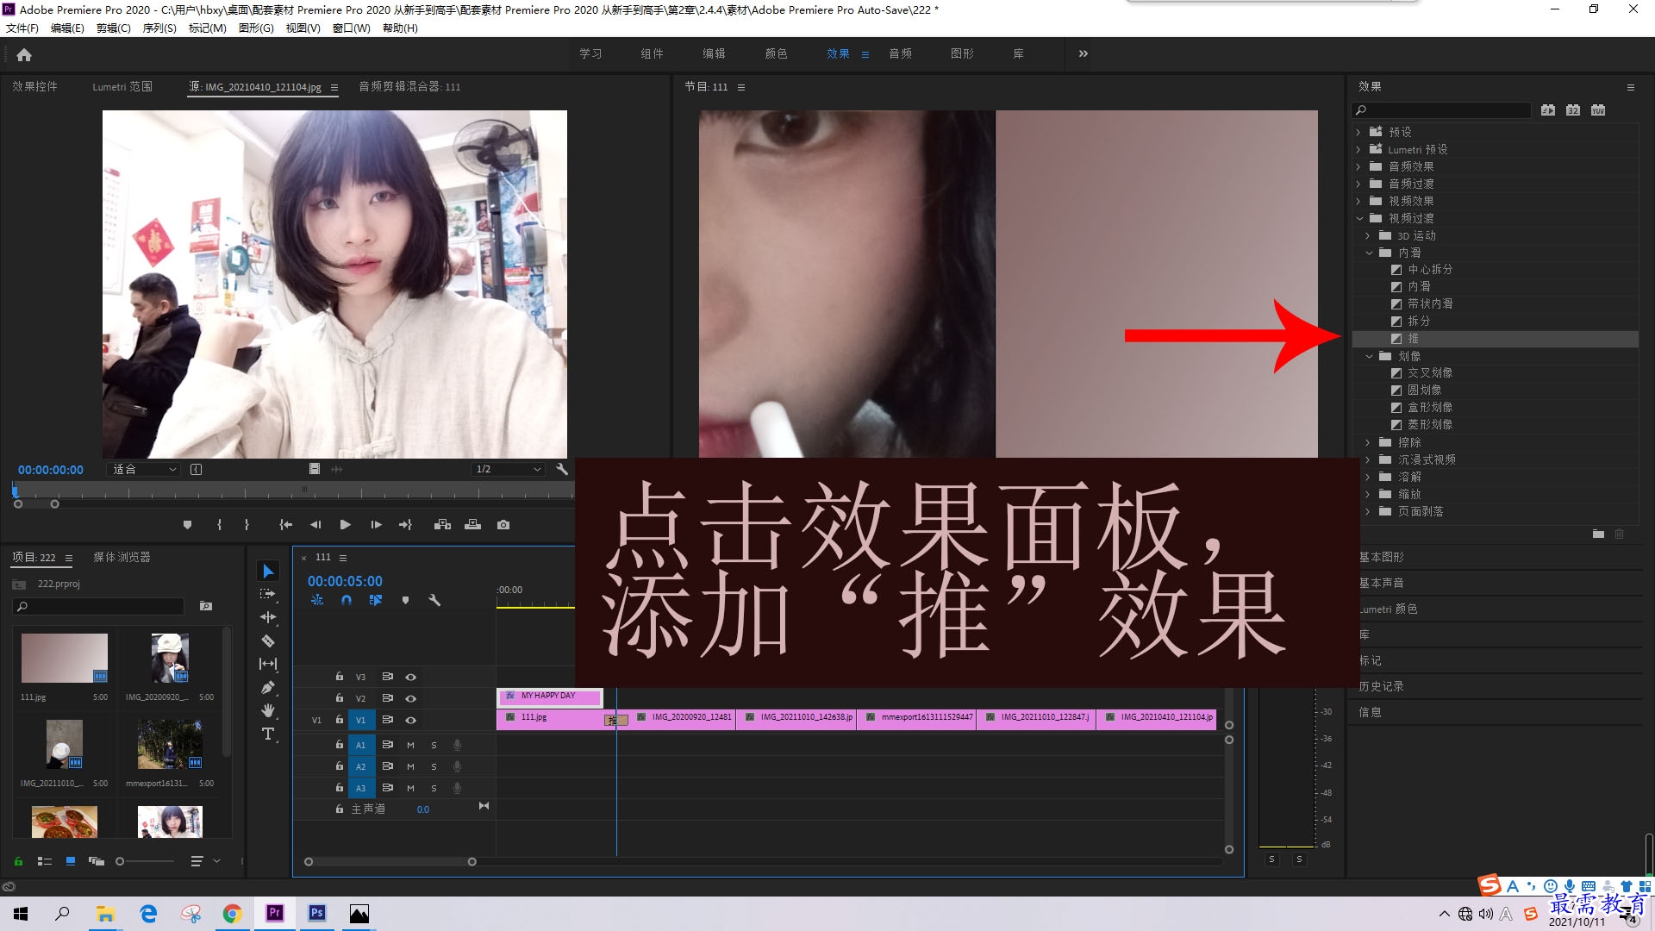The image size is (1655, 931).
Task: Click the Overwrite edit button
Action: coord(472,524)
